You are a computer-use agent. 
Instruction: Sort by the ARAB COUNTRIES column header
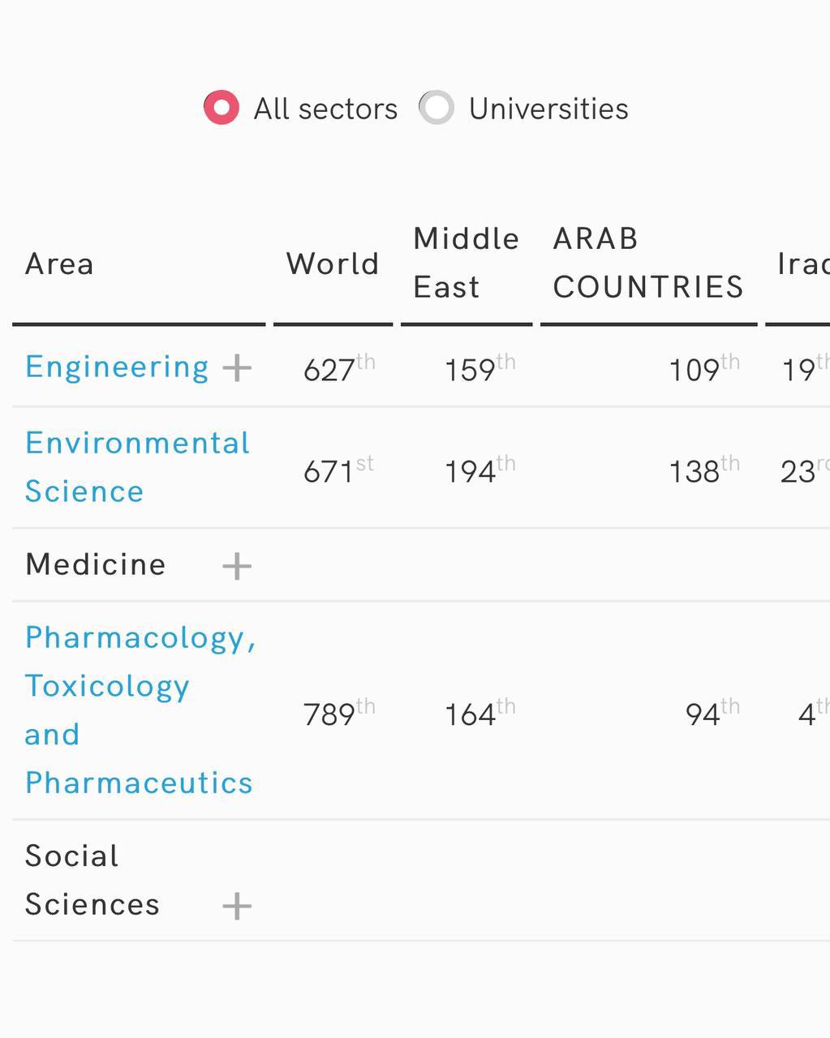point(647,263)
